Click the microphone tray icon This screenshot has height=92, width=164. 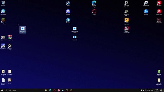click(x=141, y=90)
